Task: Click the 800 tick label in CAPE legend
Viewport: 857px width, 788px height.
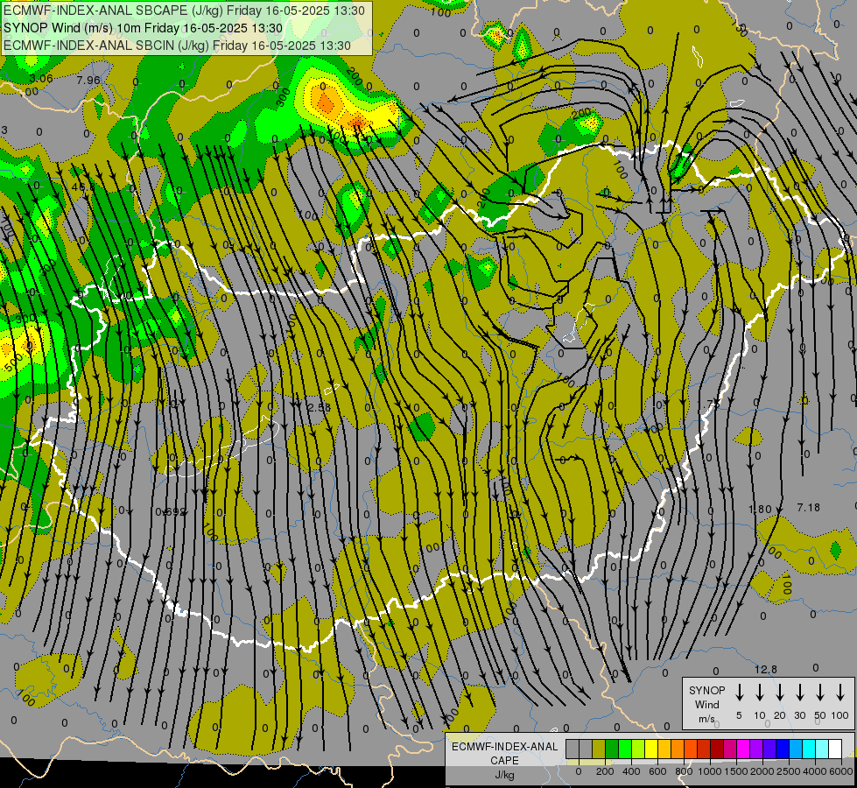Action: click(x=684, y=771)
